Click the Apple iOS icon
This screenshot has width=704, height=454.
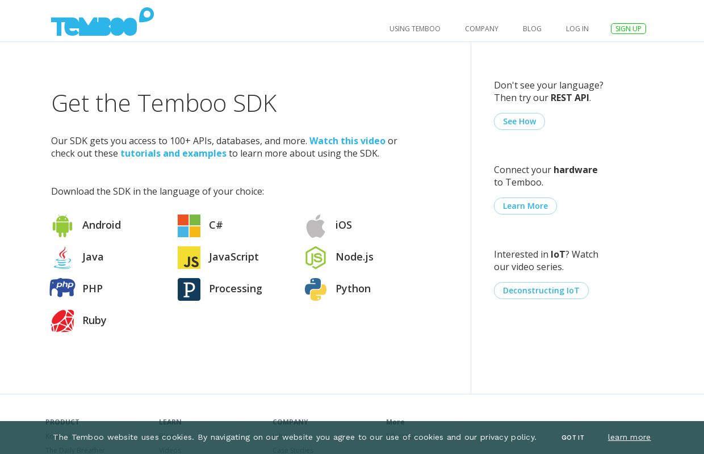pos(316,225)
